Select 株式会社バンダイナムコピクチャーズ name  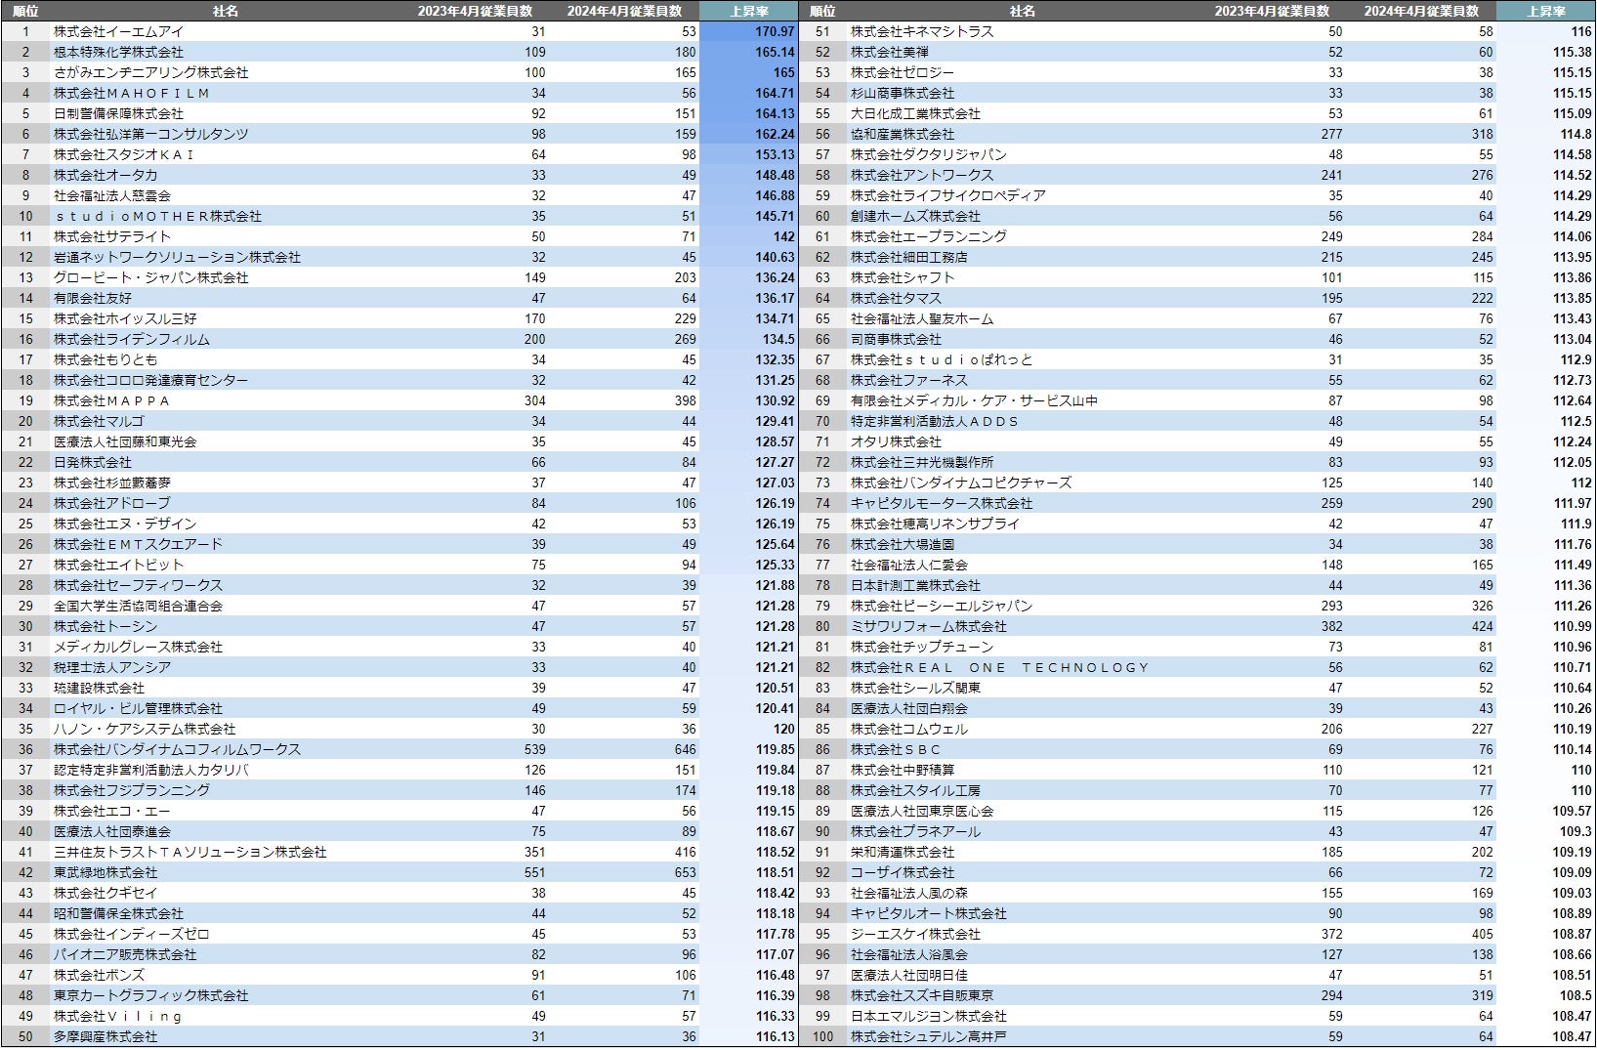coord(961,483)
